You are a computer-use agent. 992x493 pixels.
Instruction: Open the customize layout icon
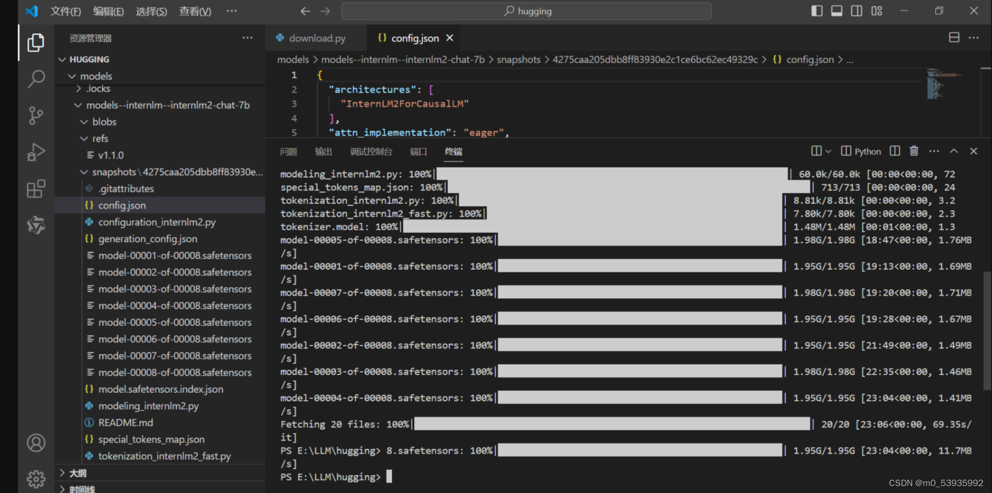tap(877, 11)
